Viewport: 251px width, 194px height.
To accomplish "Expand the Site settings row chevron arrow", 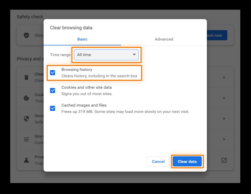I will pyautogui.click(x=224, y=139).
